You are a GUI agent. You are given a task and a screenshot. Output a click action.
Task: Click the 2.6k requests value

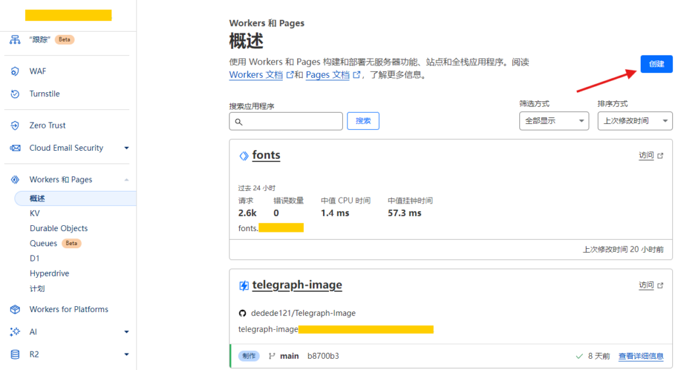coord(247,213)
